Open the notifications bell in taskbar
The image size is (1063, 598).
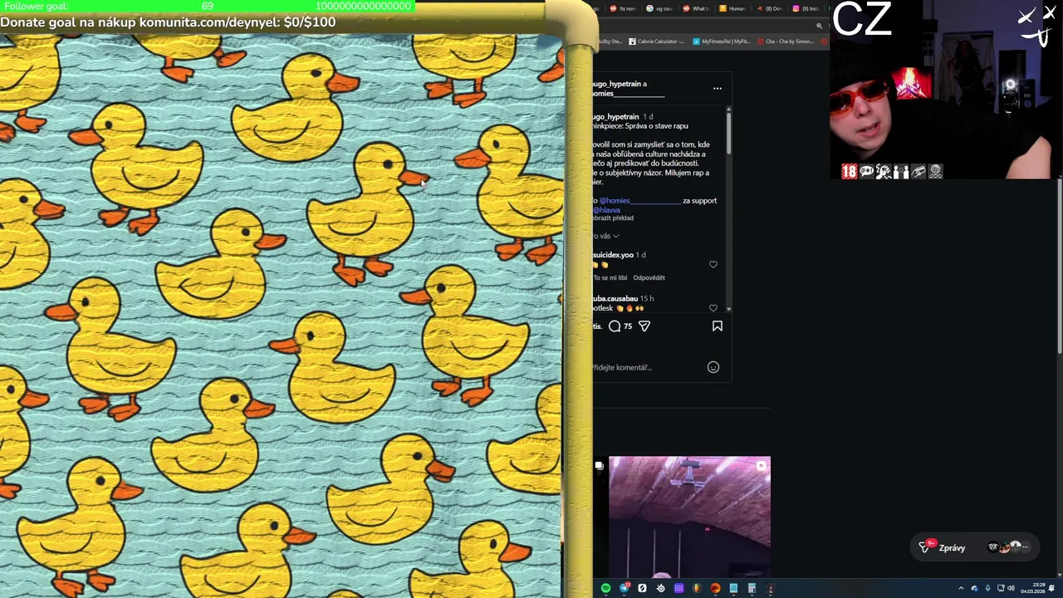tap(1051, 588)
